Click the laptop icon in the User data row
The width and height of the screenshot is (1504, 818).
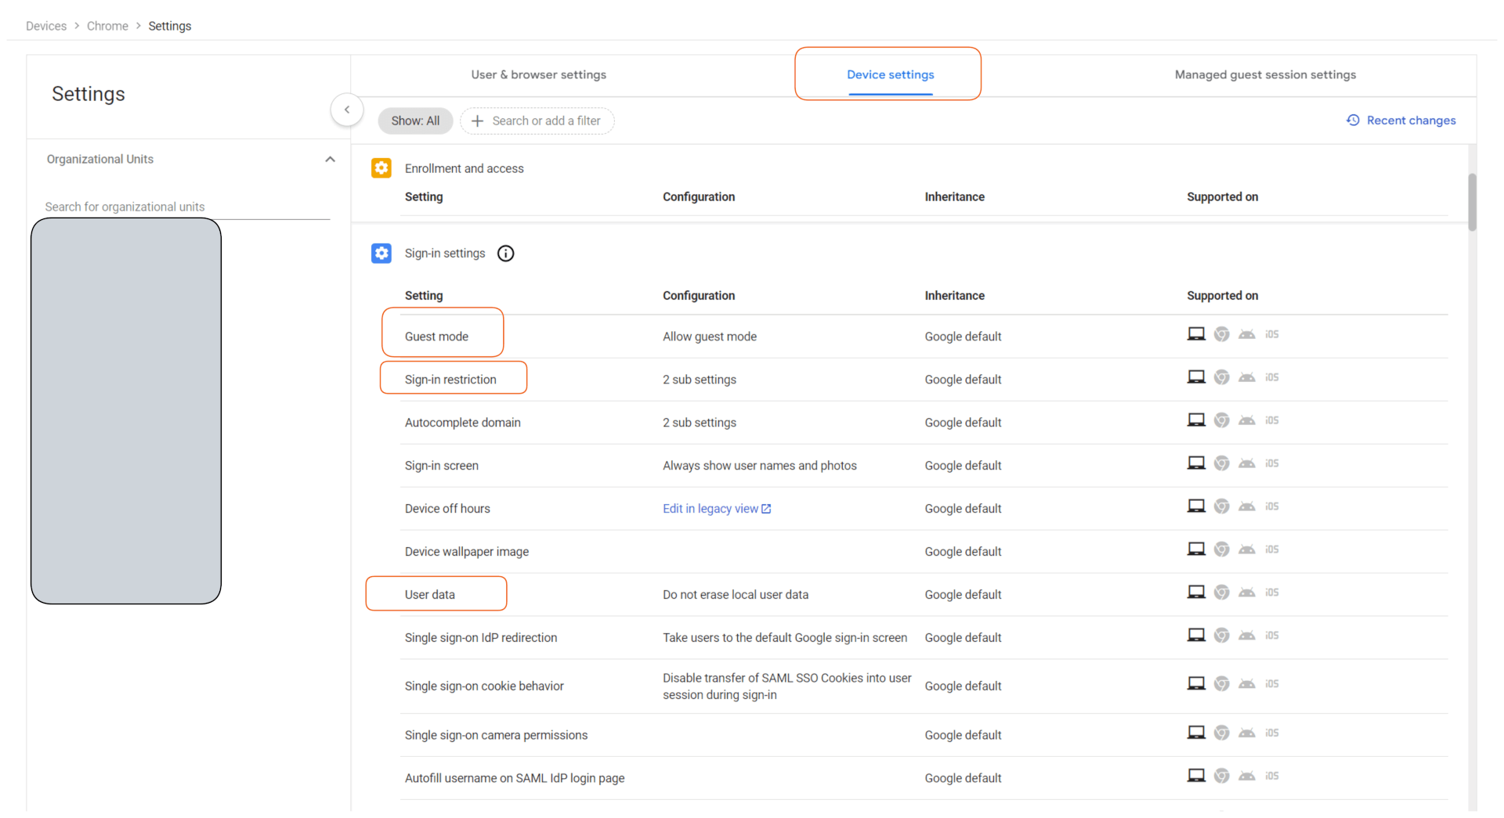(x=1196, y=592)
